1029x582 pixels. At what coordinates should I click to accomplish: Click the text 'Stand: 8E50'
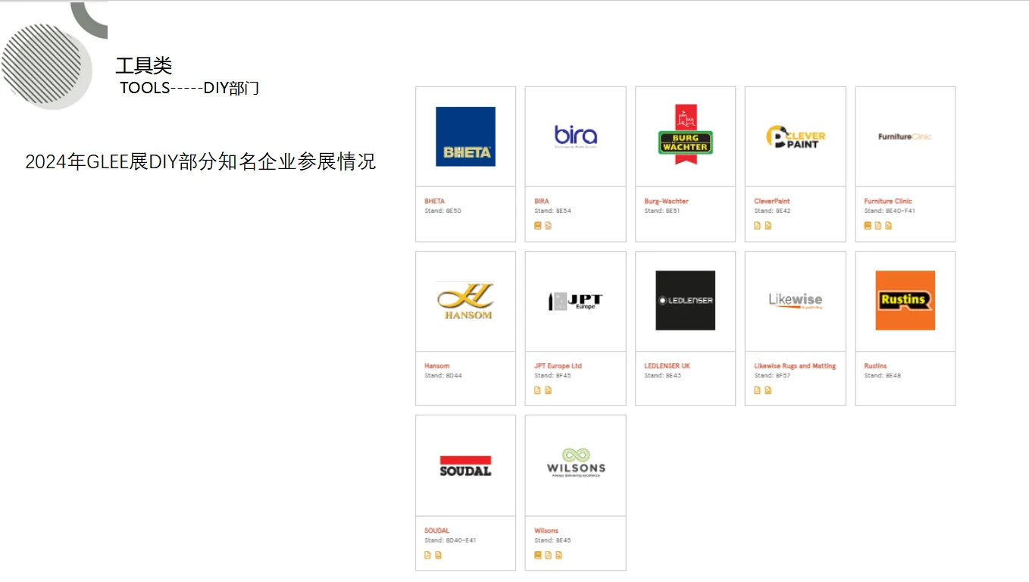click(x=443, y=211)
